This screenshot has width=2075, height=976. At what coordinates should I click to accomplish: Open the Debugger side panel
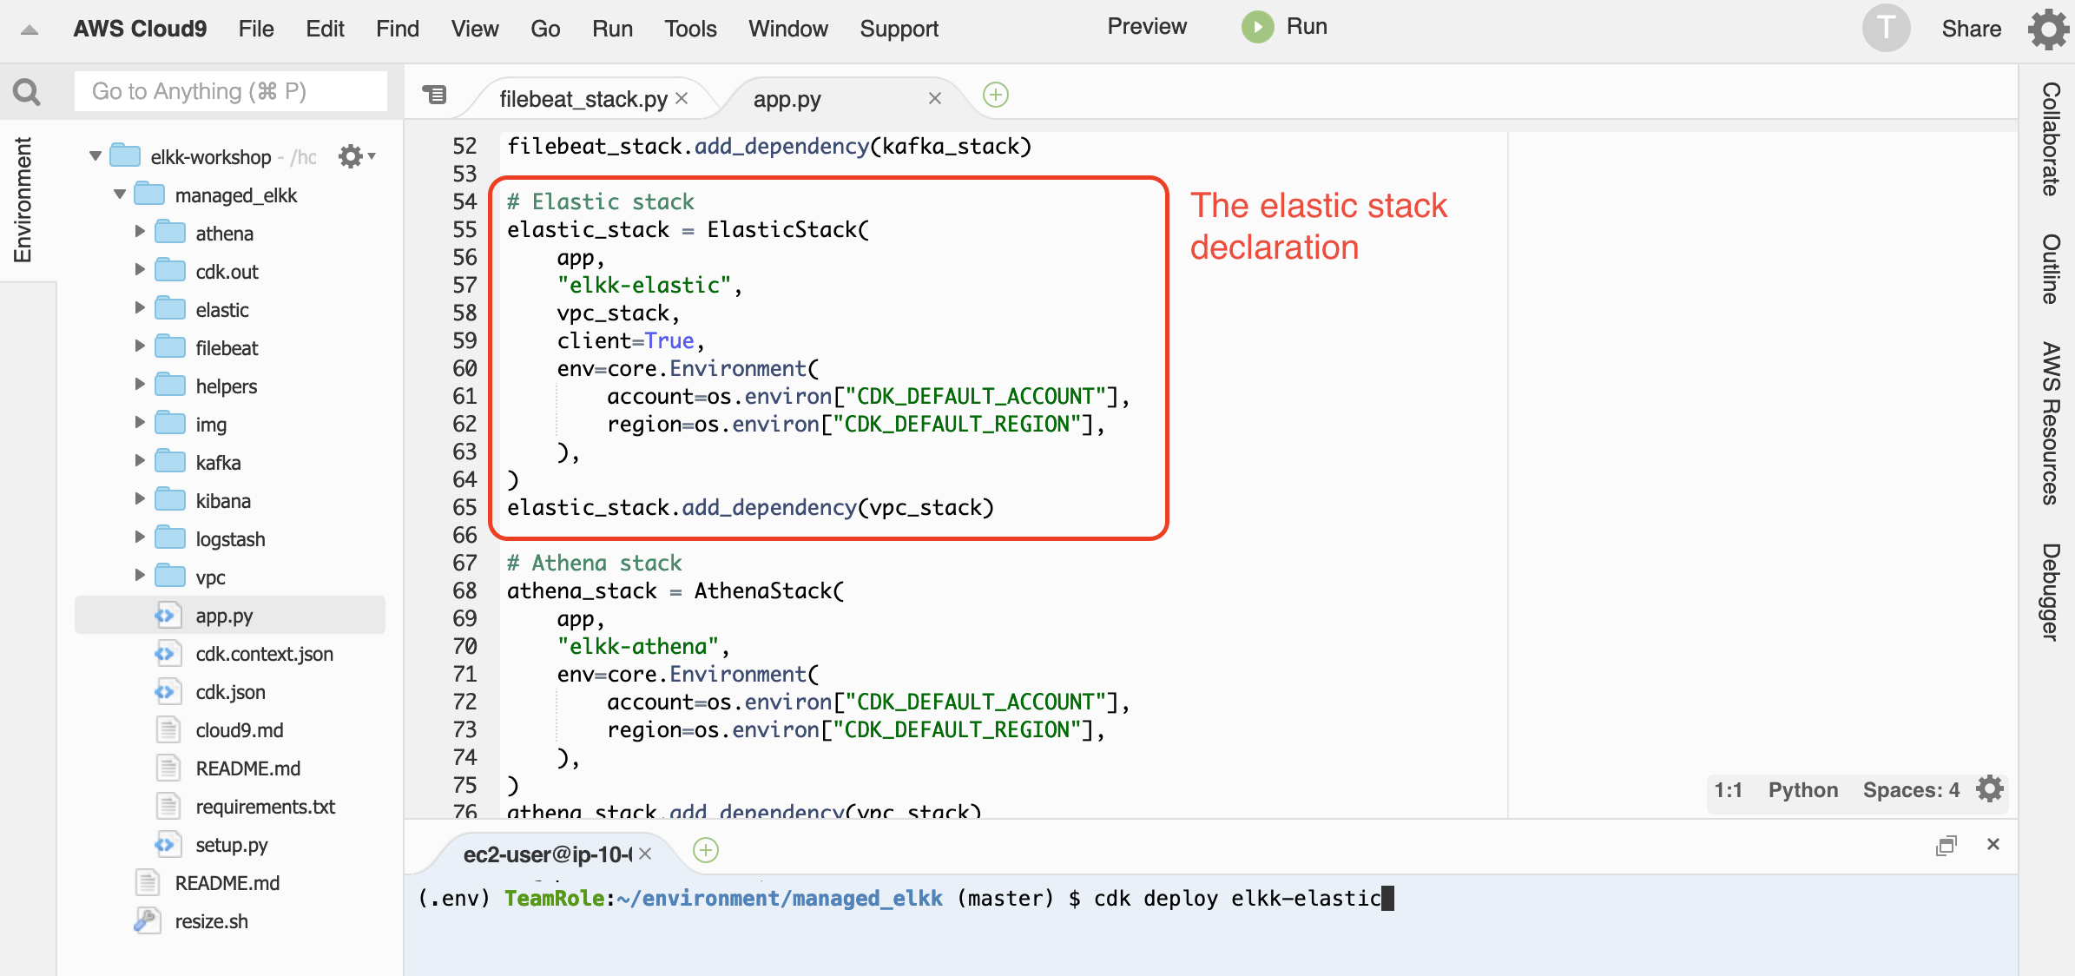[x=2050, y=592]
